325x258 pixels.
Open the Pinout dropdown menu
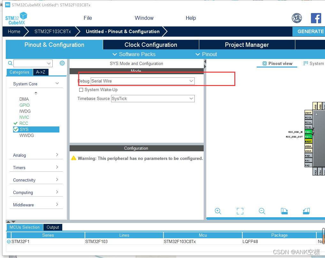click(206, 54)
